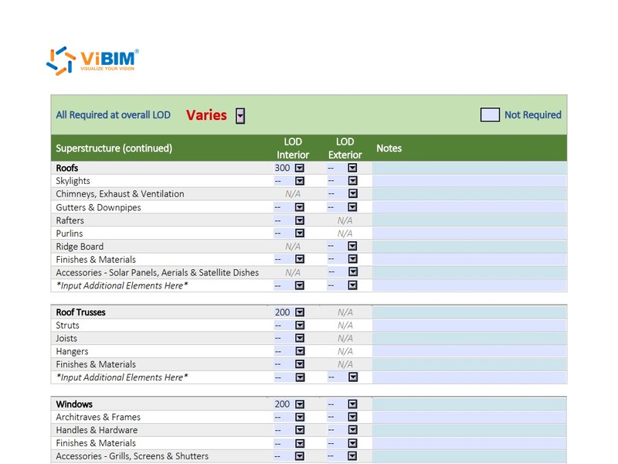
Task: Click the Roof Trusses notes field
Action: [470, 312]
